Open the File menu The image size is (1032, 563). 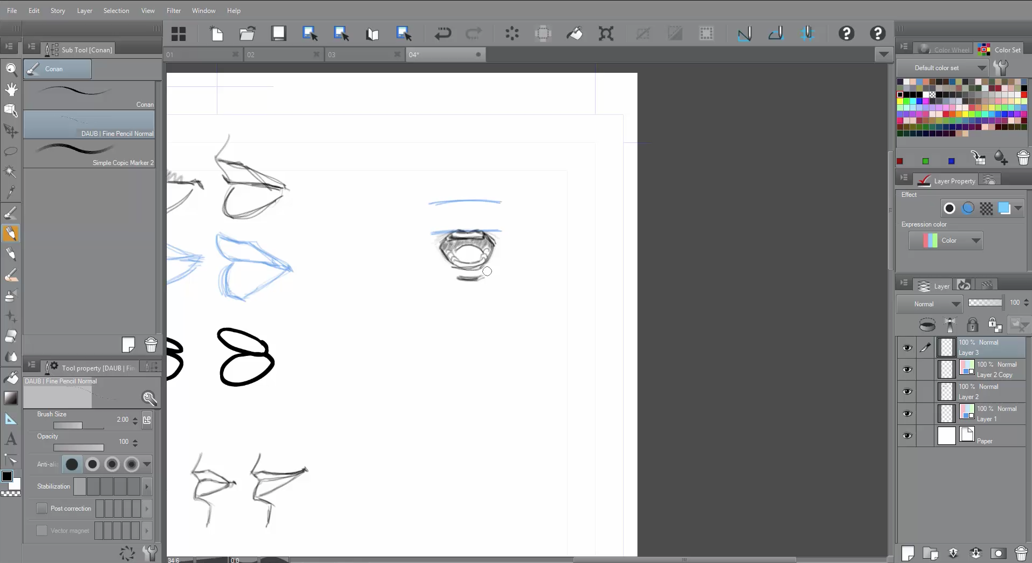(12, 10)
